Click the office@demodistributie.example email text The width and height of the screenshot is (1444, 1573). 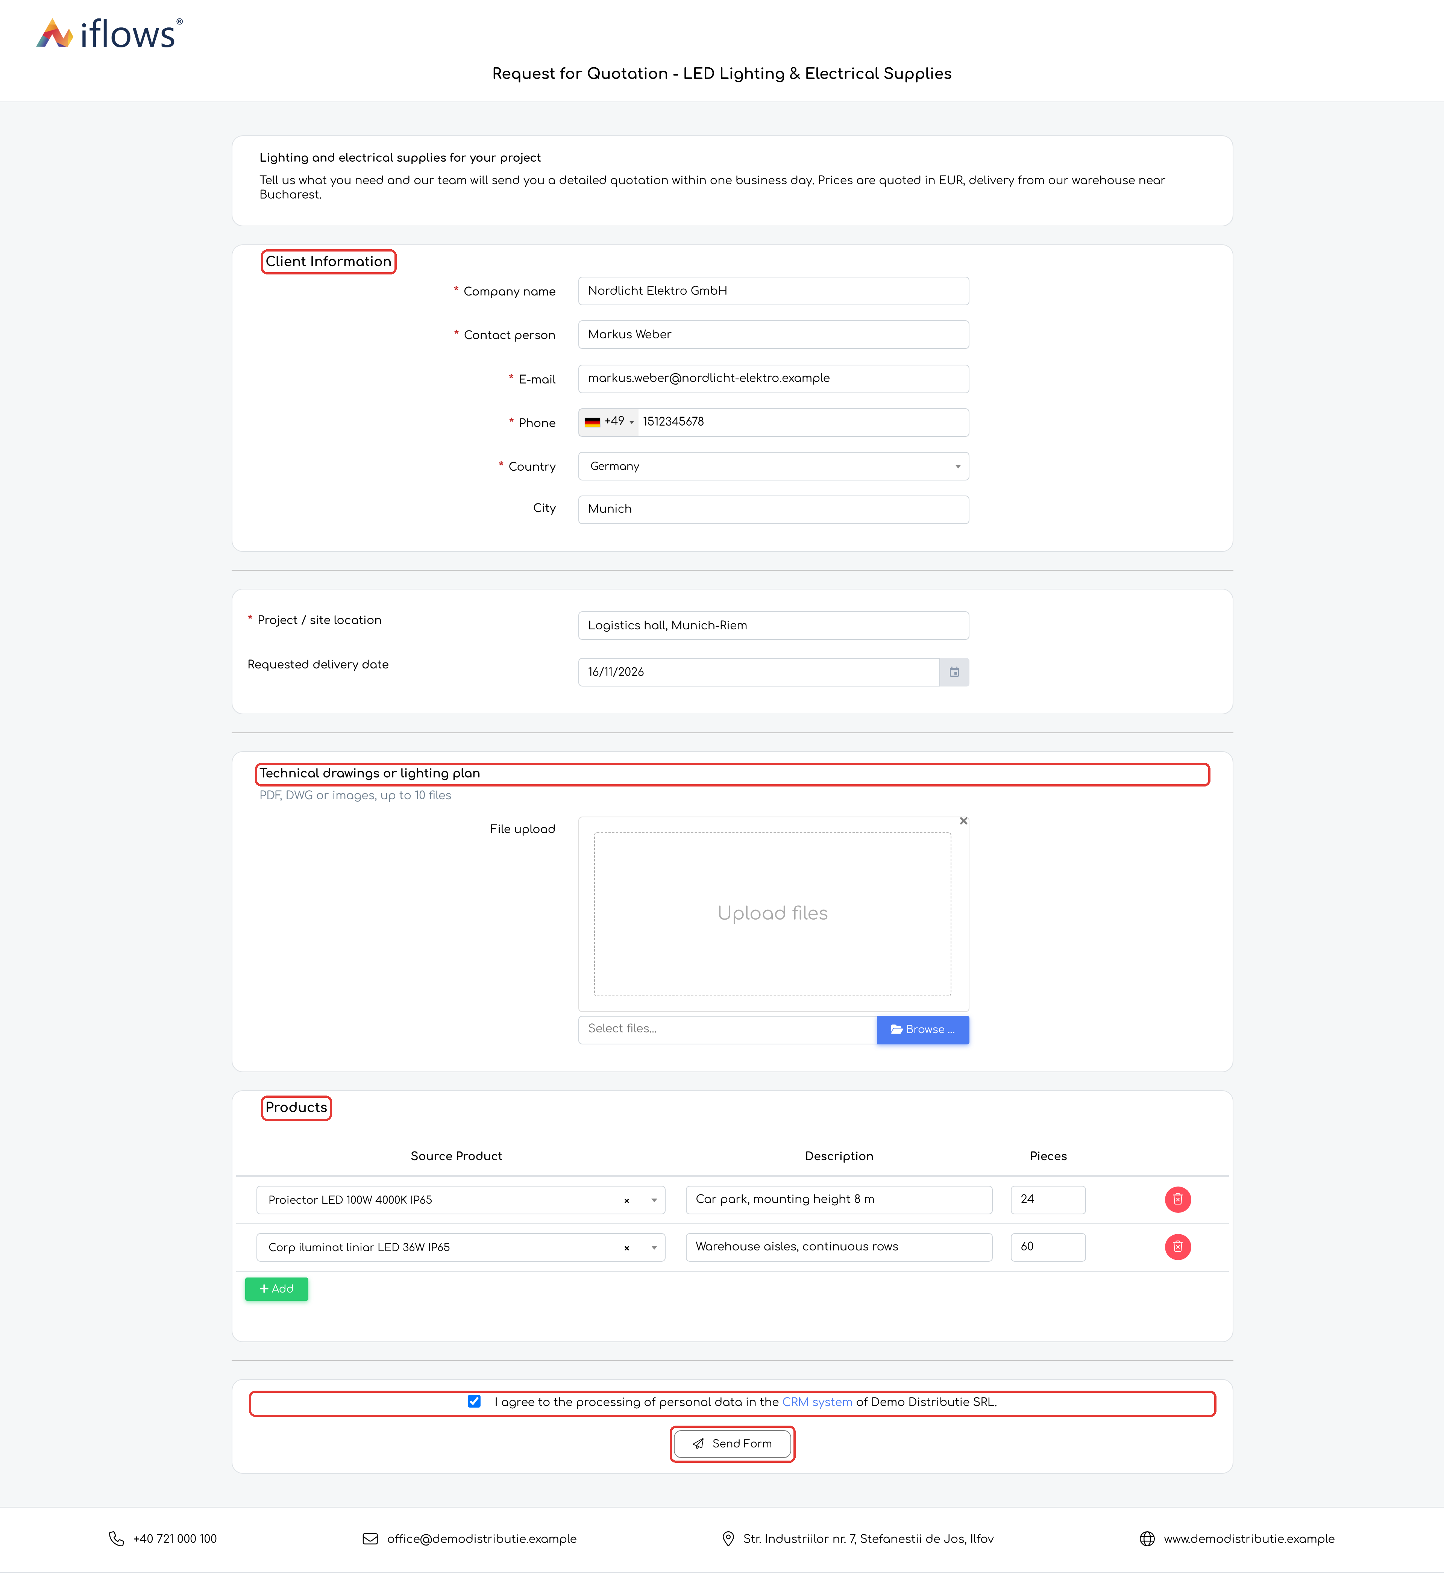point(482,1539)
